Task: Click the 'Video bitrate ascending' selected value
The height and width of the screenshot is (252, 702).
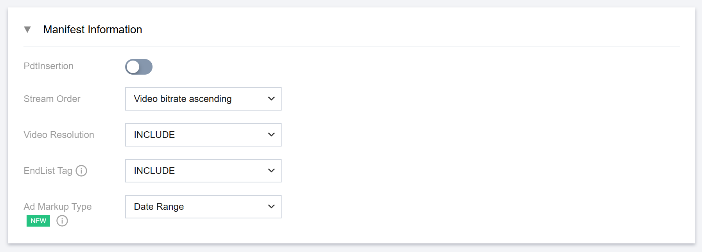Action: (x=183, y=99)
